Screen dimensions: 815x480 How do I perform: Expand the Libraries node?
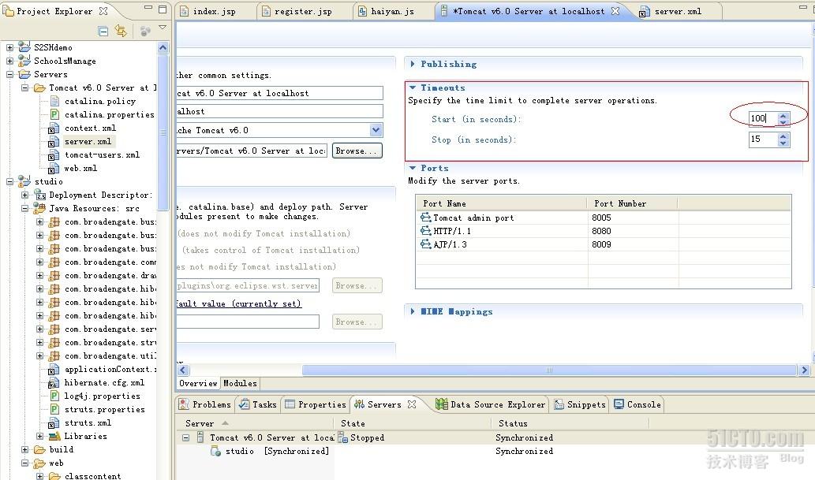40,436
